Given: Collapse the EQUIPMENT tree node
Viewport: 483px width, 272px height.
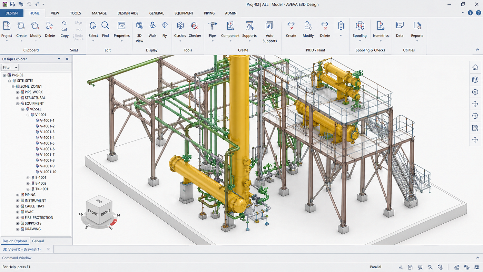Looking at the screenshot, I should (x=18, y=104).
